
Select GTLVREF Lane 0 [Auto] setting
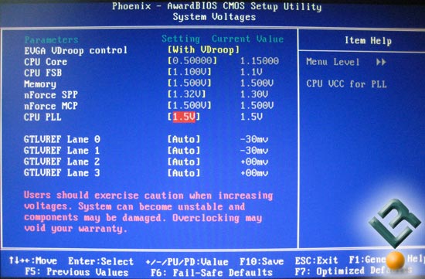point(184,139)
